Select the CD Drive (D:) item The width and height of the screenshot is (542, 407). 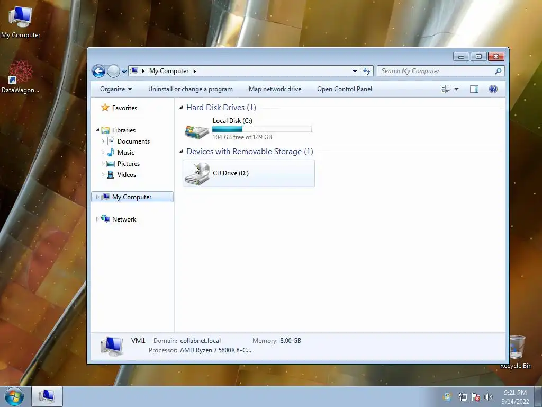pos(249,173)
